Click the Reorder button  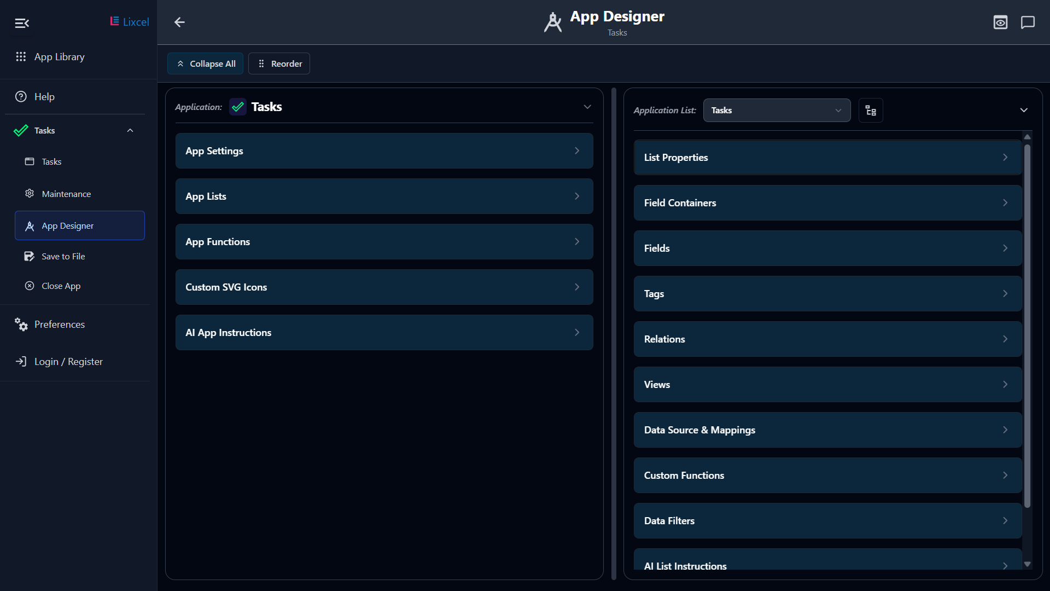pyautogui.click(x=279, y=64)
